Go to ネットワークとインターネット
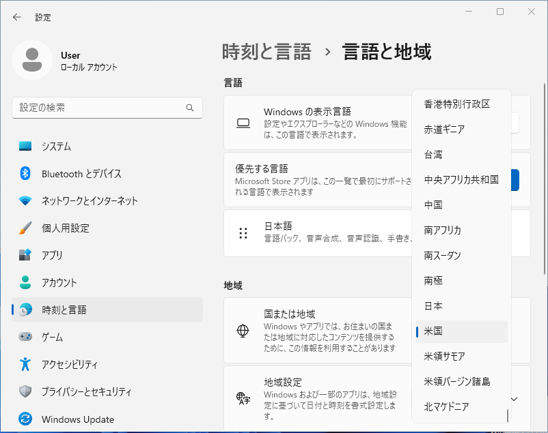The image size is (548, 433). pos(107,200)
